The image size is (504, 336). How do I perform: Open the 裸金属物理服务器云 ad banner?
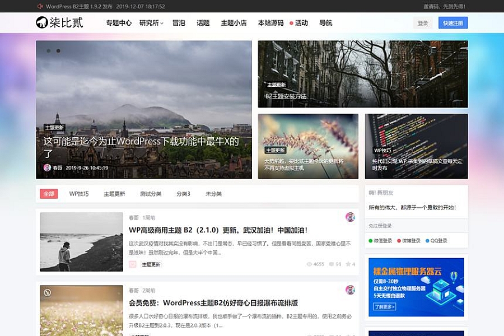pos(416,287)
